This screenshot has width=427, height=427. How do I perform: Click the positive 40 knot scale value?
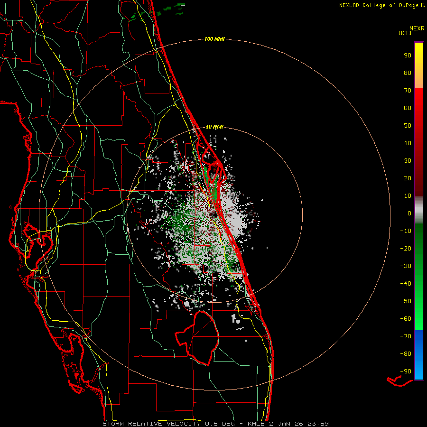pyautogui.click(x=408, y=143)
